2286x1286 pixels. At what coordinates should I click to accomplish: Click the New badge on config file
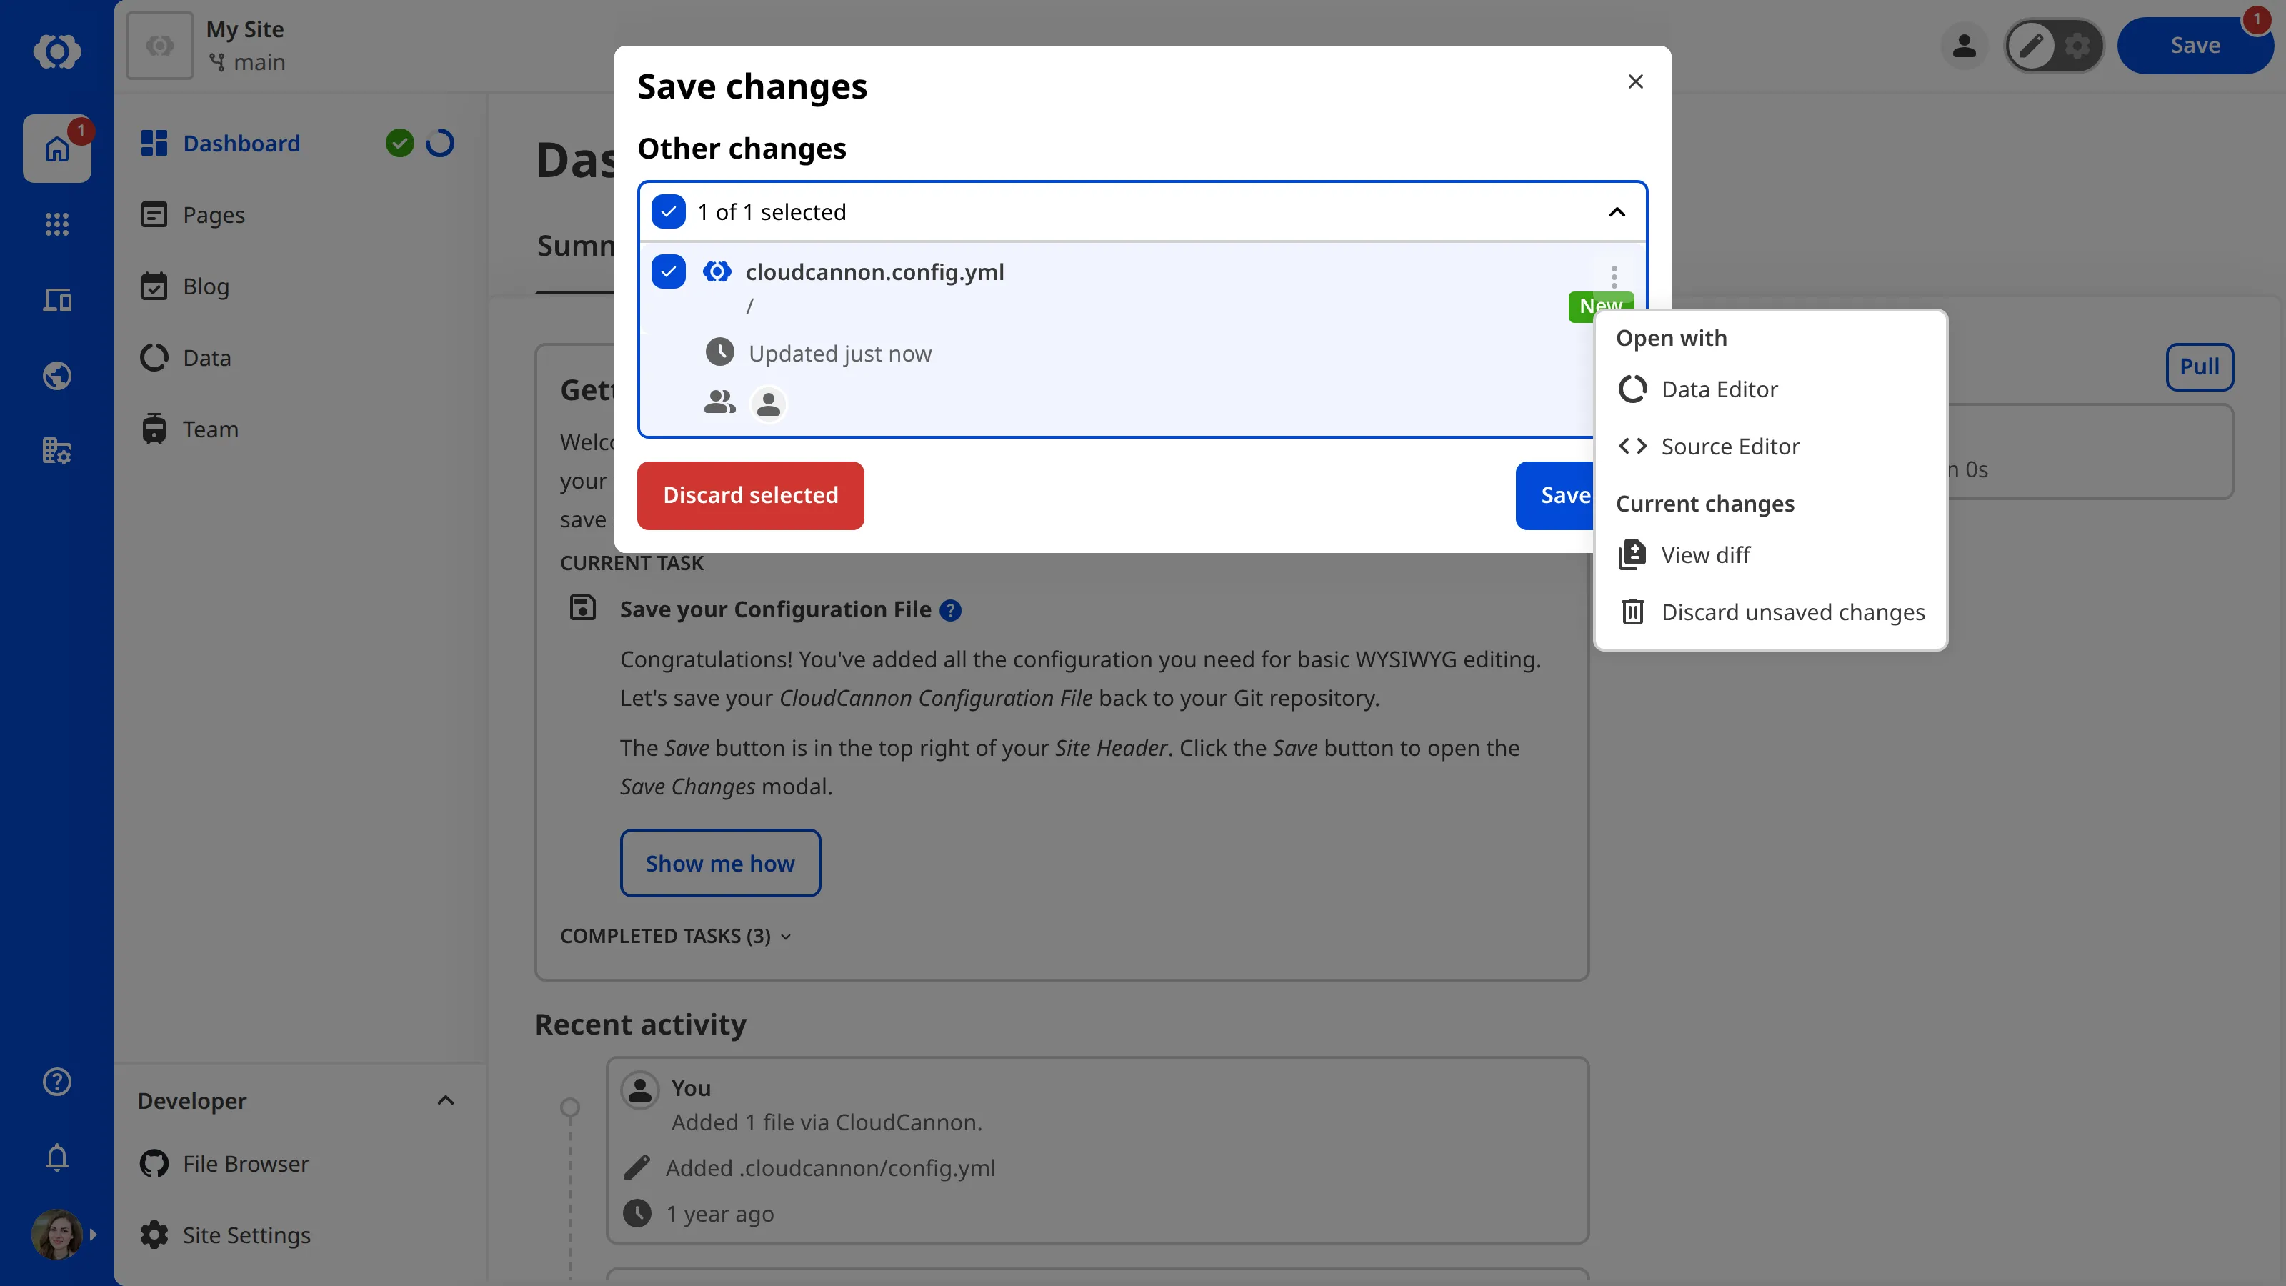click(1600, 305)
